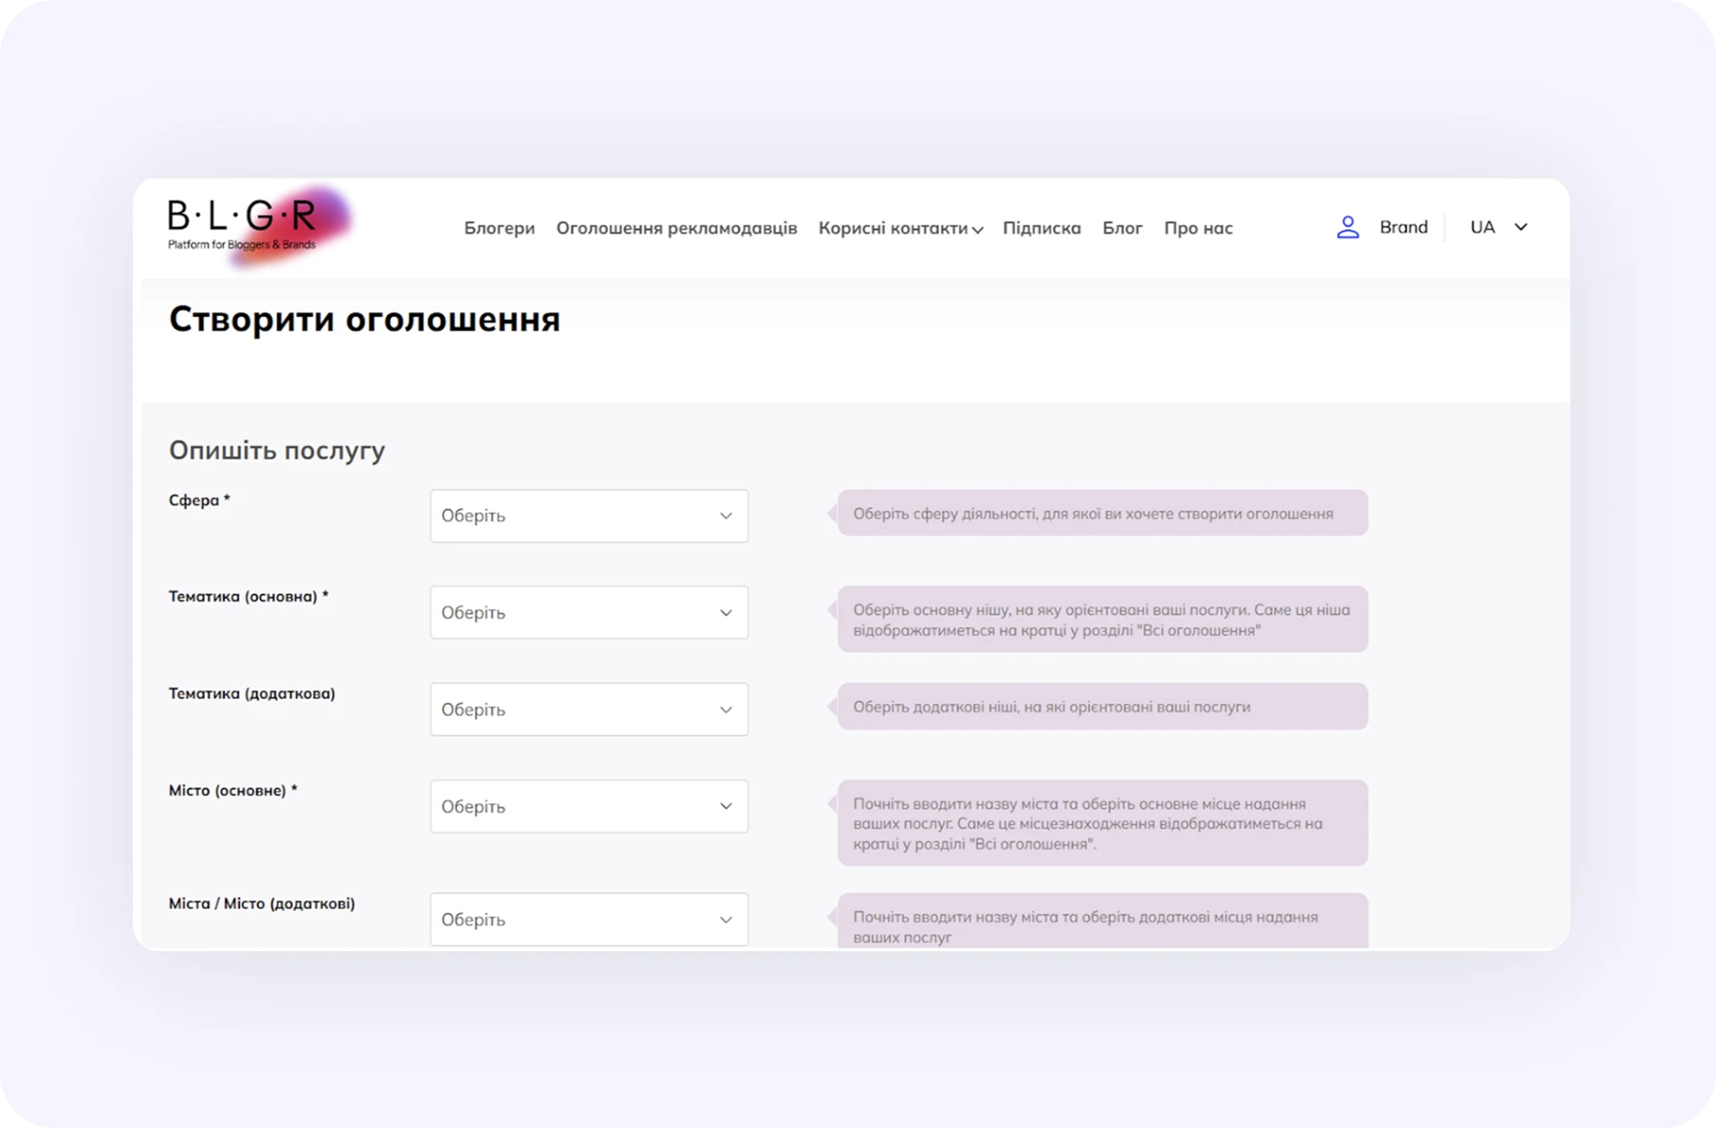Open the UA language selector
Image resolution: width=1716 pixels, height=1128 pixels.
[1482, 228]
